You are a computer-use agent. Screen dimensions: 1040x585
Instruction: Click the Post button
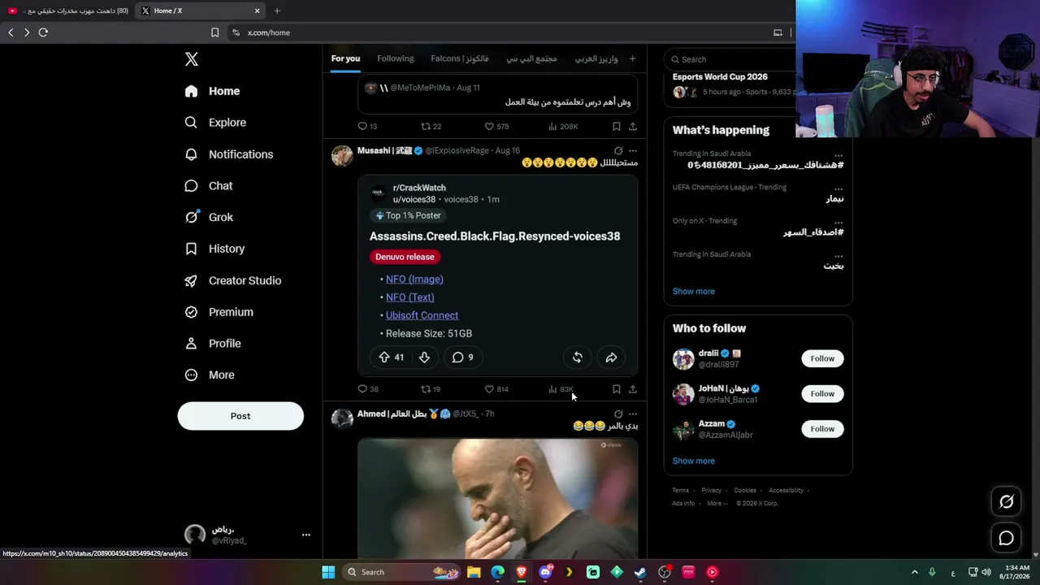240,416
